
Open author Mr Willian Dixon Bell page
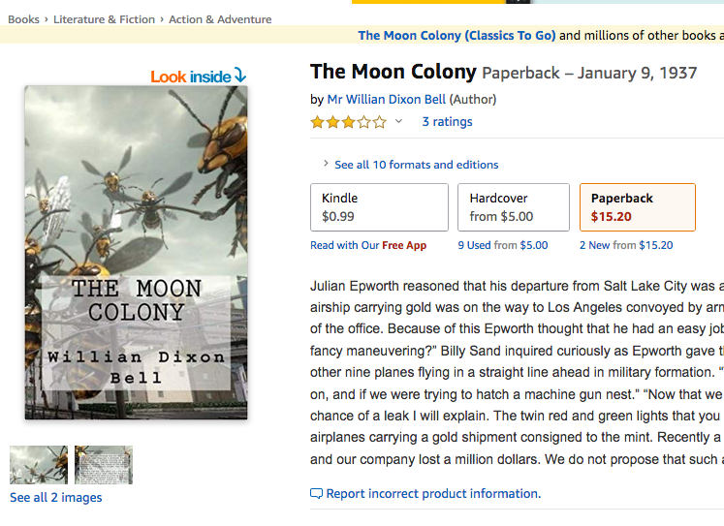click(398, 99)
